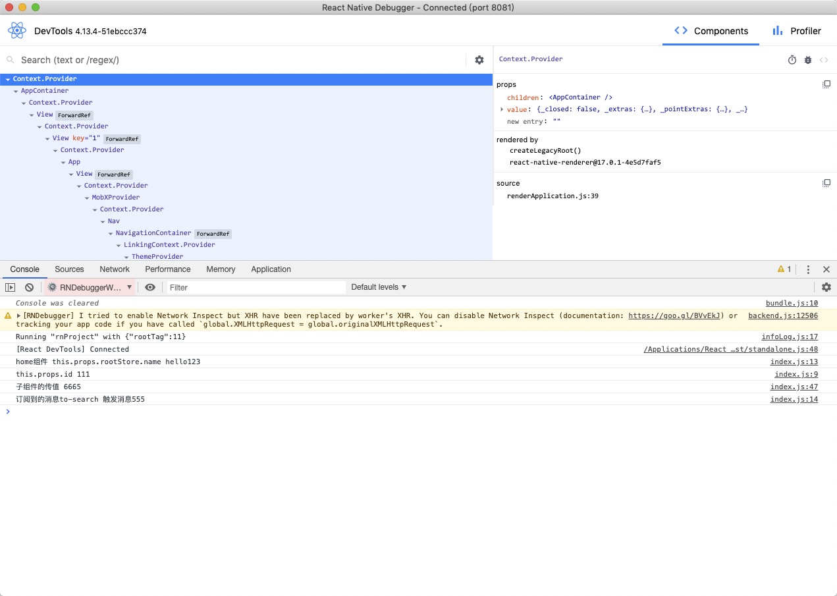
Task: Select the View key="1" tree item
Action: point(76,138)
